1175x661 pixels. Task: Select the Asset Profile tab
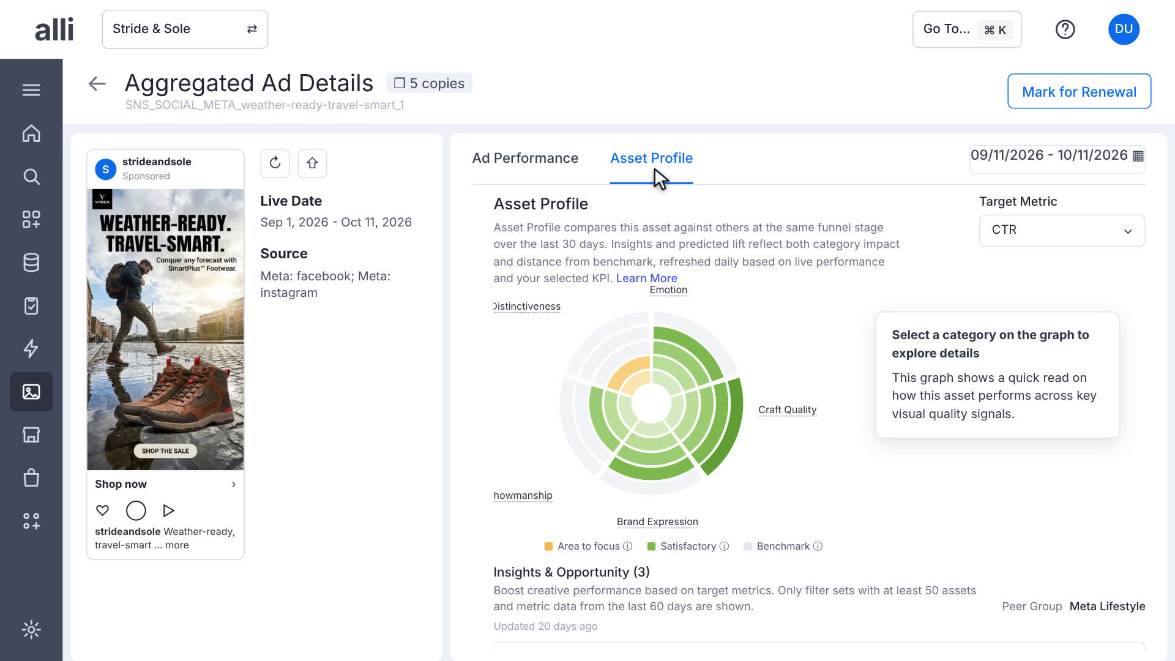pos(651,158)
